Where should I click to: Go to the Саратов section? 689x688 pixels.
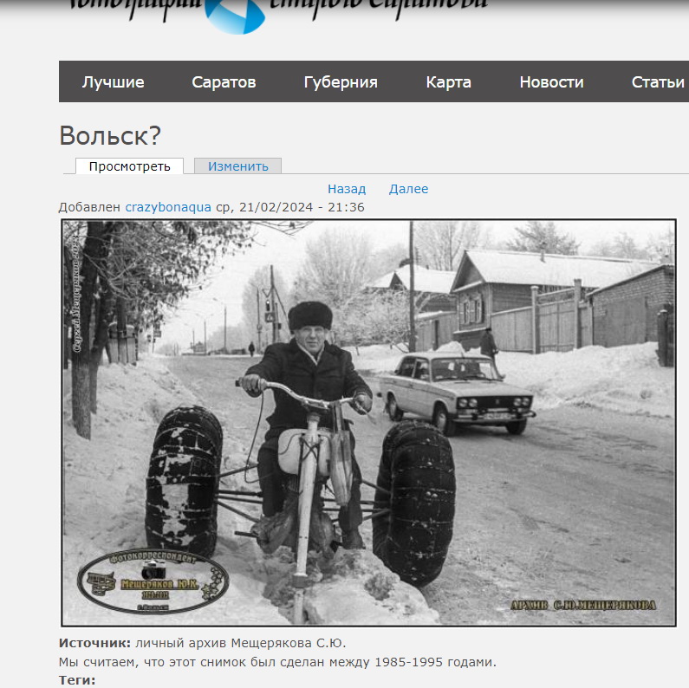(x=224, y=82)
